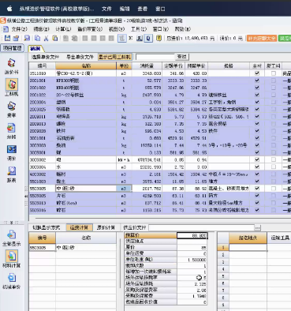The image size is (291, 311).
Task: Switch to the 项目管理 tab
Action: [x=13, y=48]
